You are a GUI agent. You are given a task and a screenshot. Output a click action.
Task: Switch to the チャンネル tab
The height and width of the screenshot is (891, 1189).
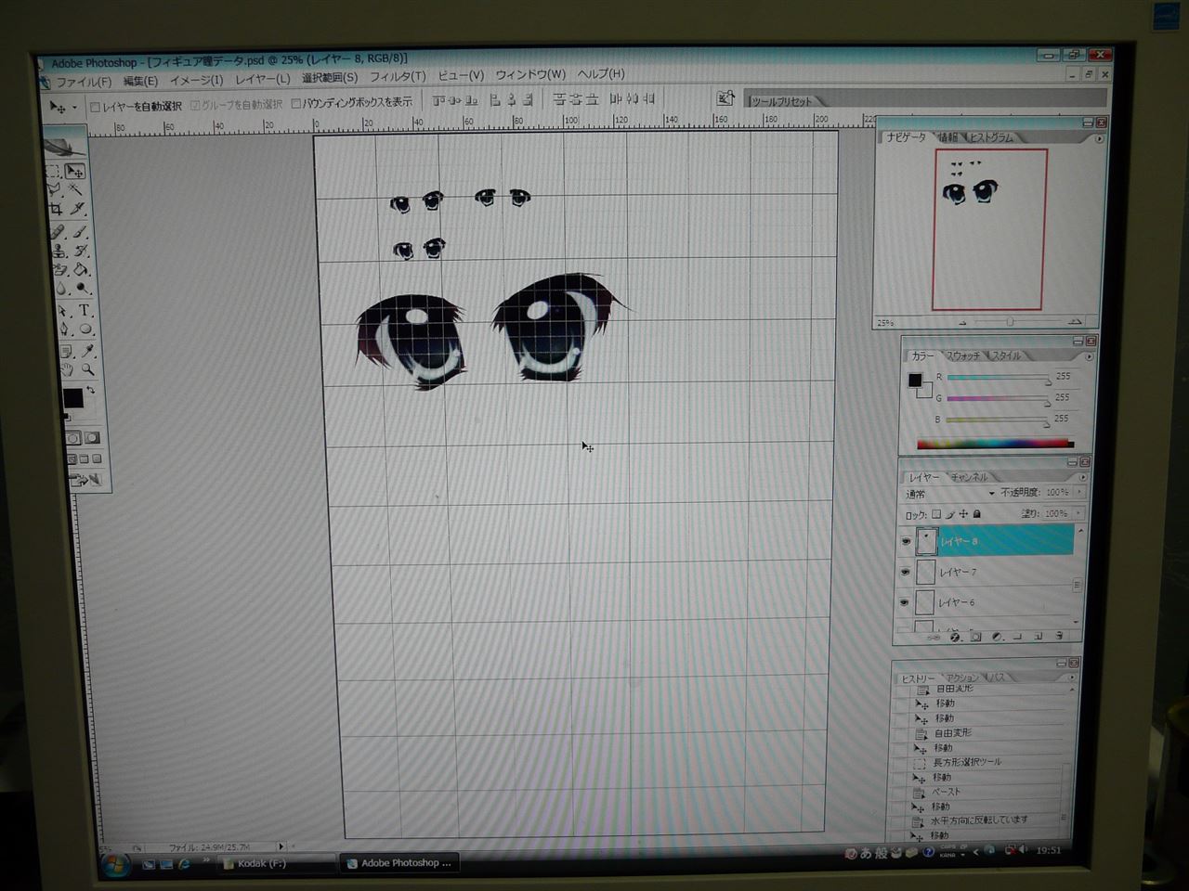click(x=969, y=477)
